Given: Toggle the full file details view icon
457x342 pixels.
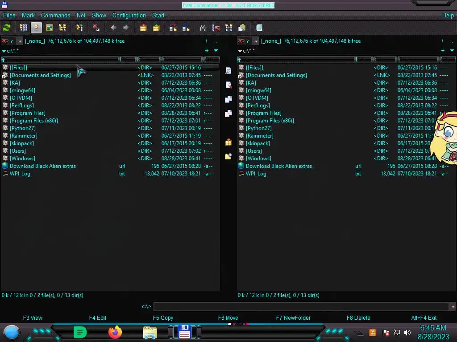Looking at the screenshot, I should point(36,28).
